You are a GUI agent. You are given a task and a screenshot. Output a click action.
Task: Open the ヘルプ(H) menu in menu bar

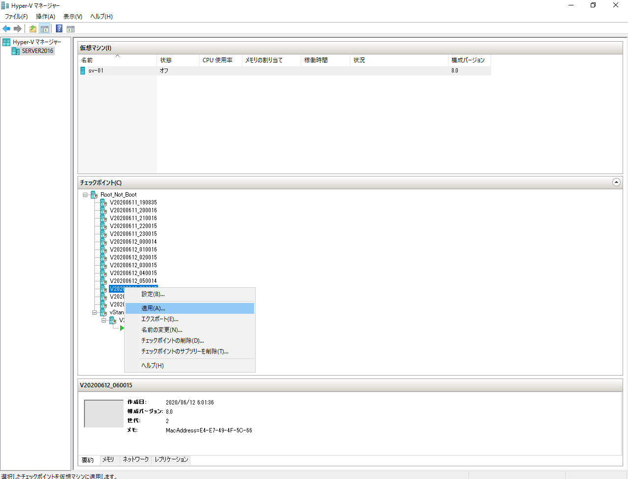102,17
